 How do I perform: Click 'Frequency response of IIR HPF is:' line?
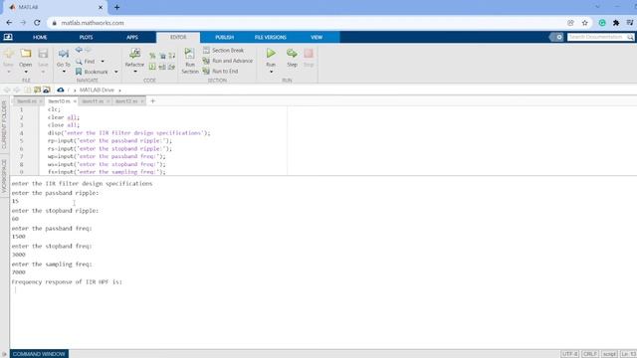coord(67,281)
